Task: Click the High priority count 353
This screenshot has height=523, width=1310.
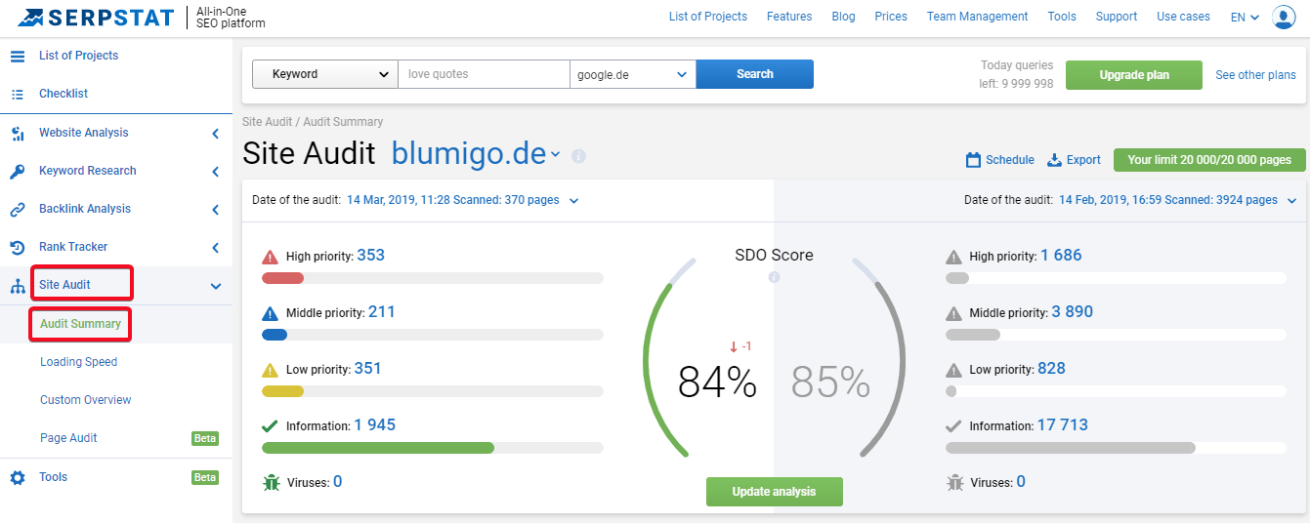Action: click(371, 256)
